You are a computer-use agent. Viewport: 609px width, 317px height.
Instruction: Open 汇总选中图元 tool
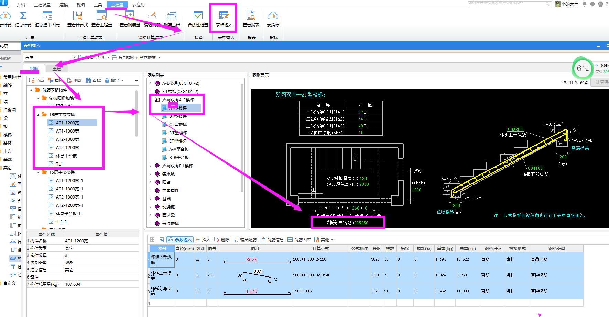pos(47,19)
